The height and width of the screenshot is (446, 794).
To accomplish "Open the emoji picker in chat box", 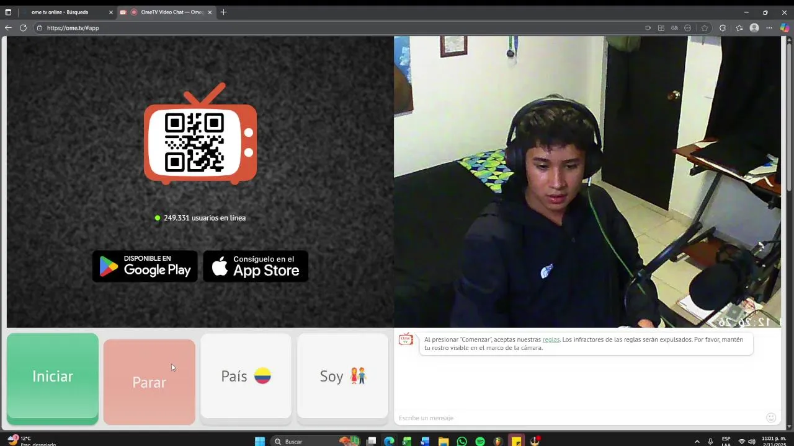I will coord(771,418).
